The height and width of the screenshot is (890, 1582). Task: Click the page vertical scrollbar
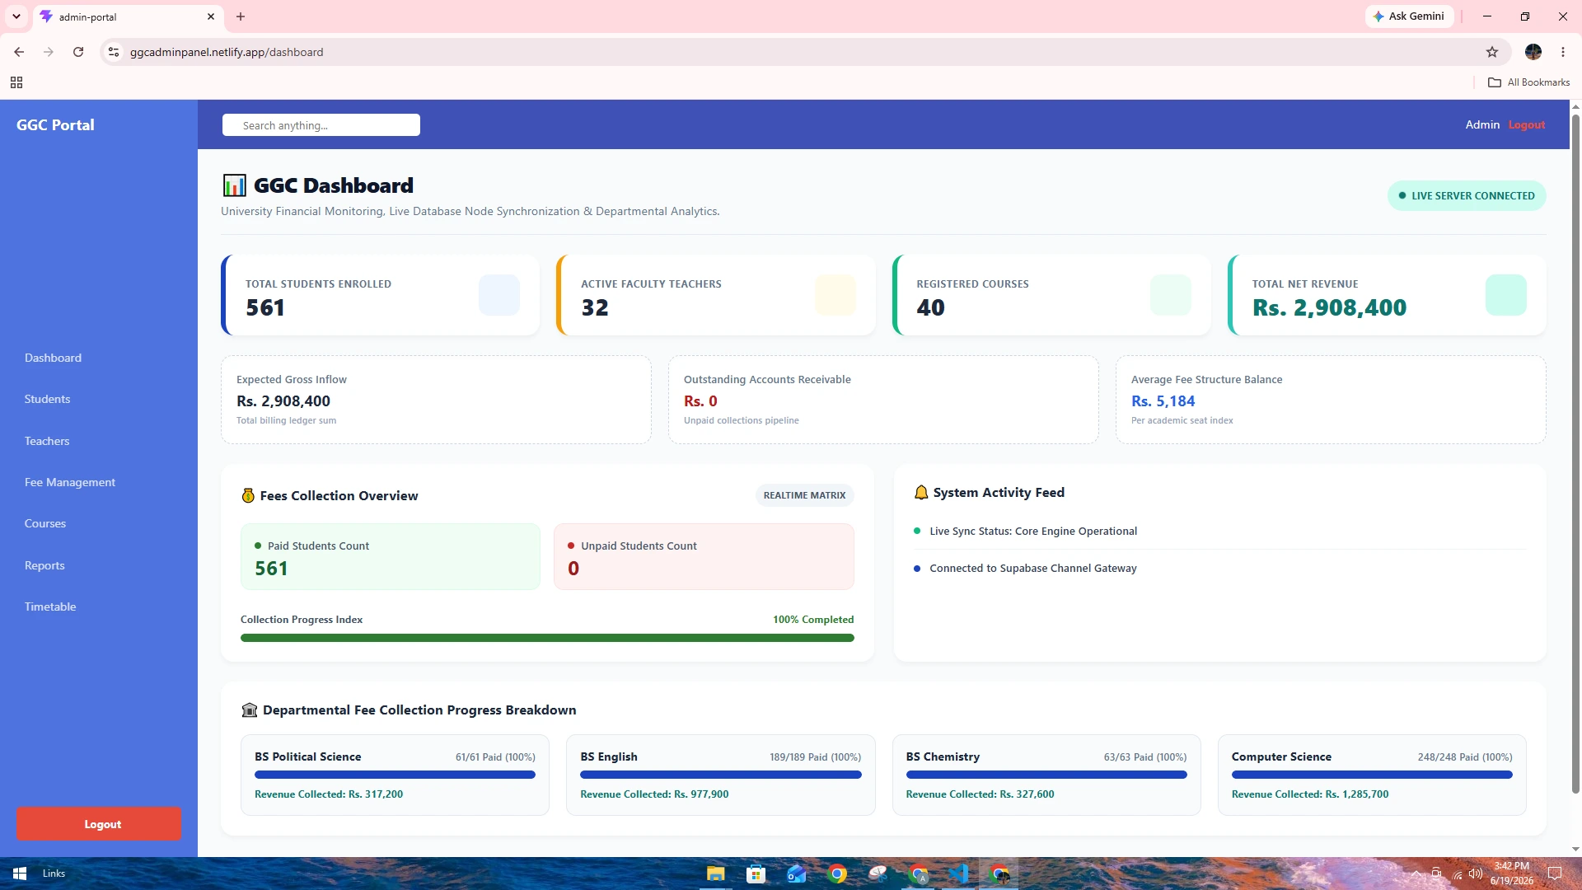[1575, 453]
